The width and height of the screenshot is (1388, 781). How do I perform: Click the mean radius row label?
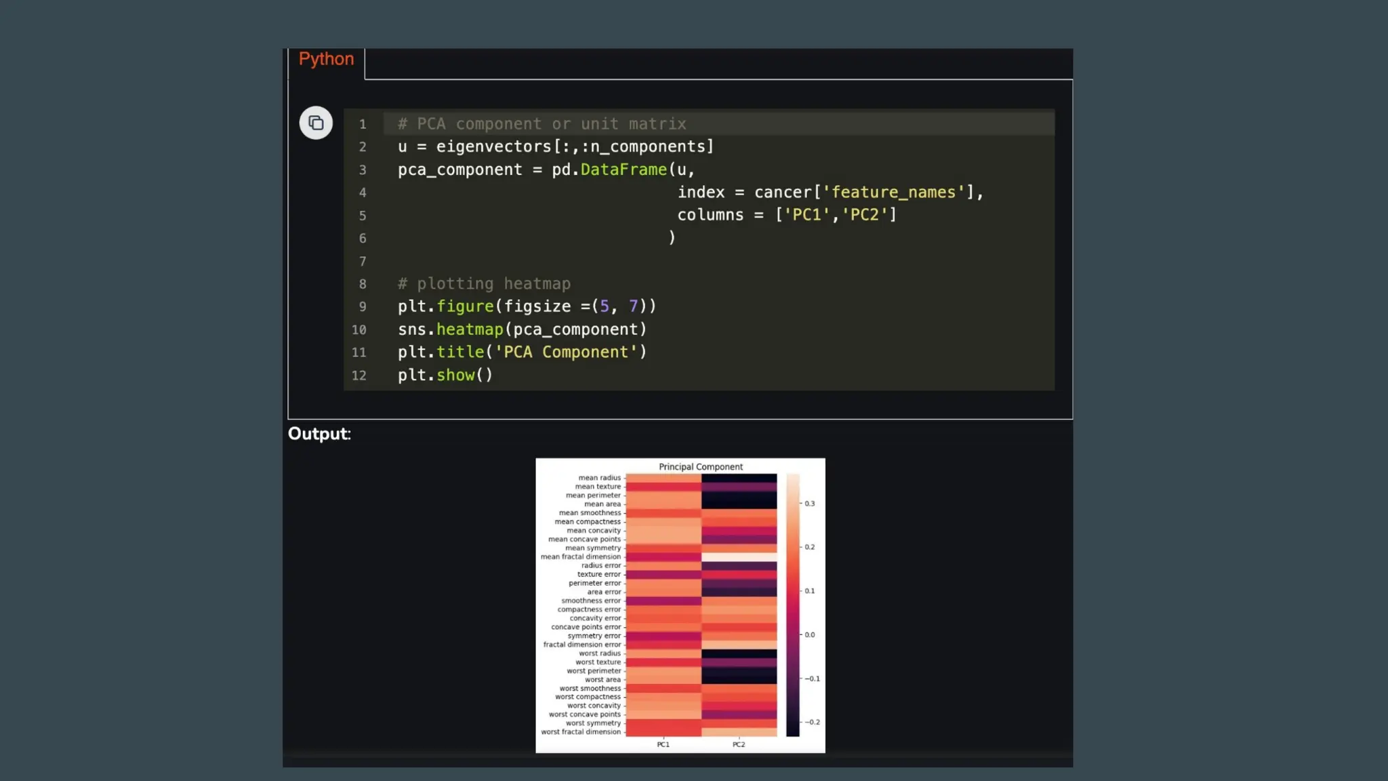click(x=599, y=478)
